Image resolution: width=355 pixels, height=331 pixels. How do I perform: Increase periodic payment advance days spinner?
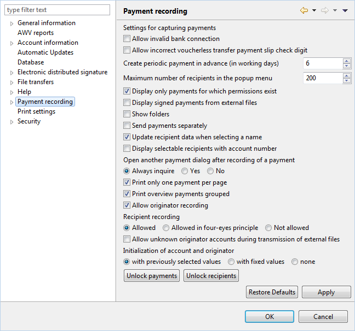click(x=347, y=61)
